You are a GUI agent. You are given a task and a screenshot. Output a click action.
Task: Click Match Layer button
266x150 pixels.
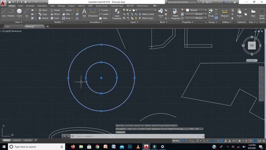coord(146,18)
